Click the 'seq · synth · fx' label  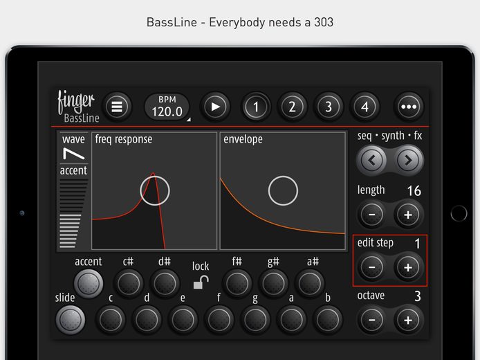389,136
